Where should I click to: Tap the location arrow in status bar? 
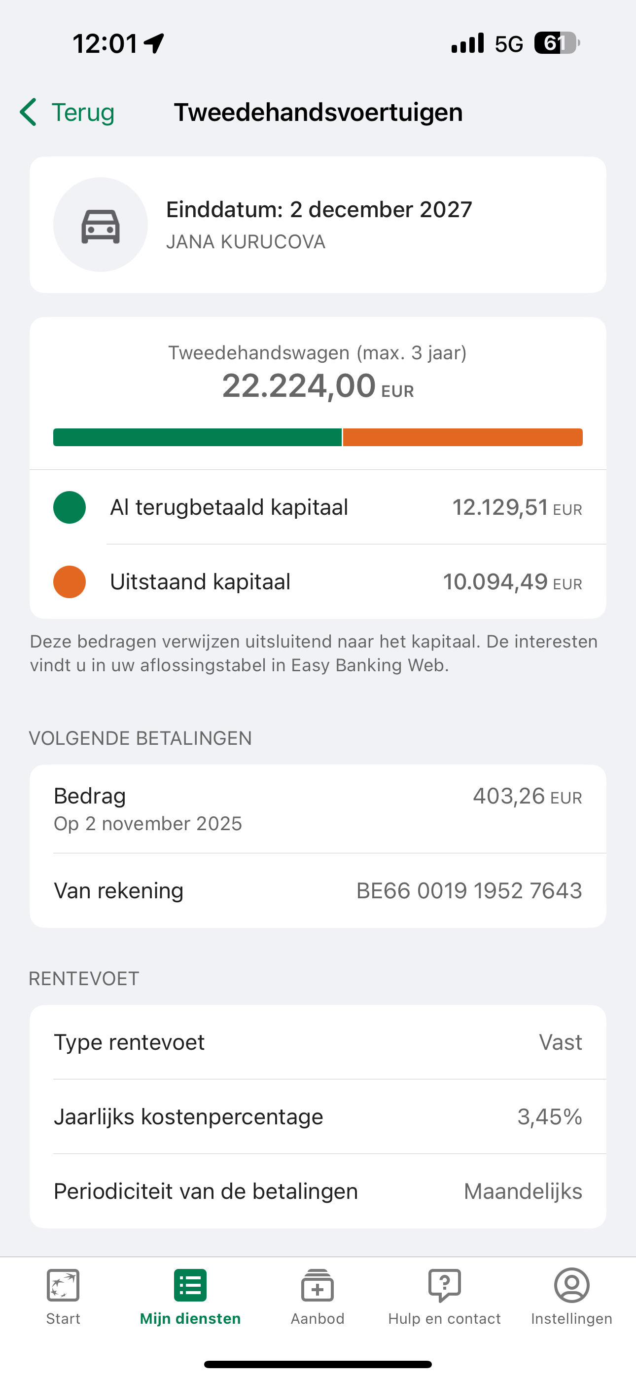coord(154,43)
